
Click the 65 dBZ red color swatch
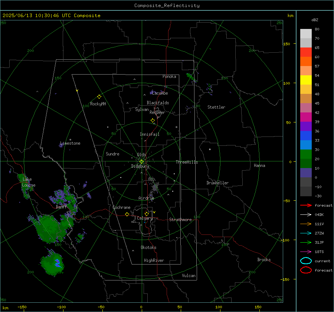tap(306, 52)
